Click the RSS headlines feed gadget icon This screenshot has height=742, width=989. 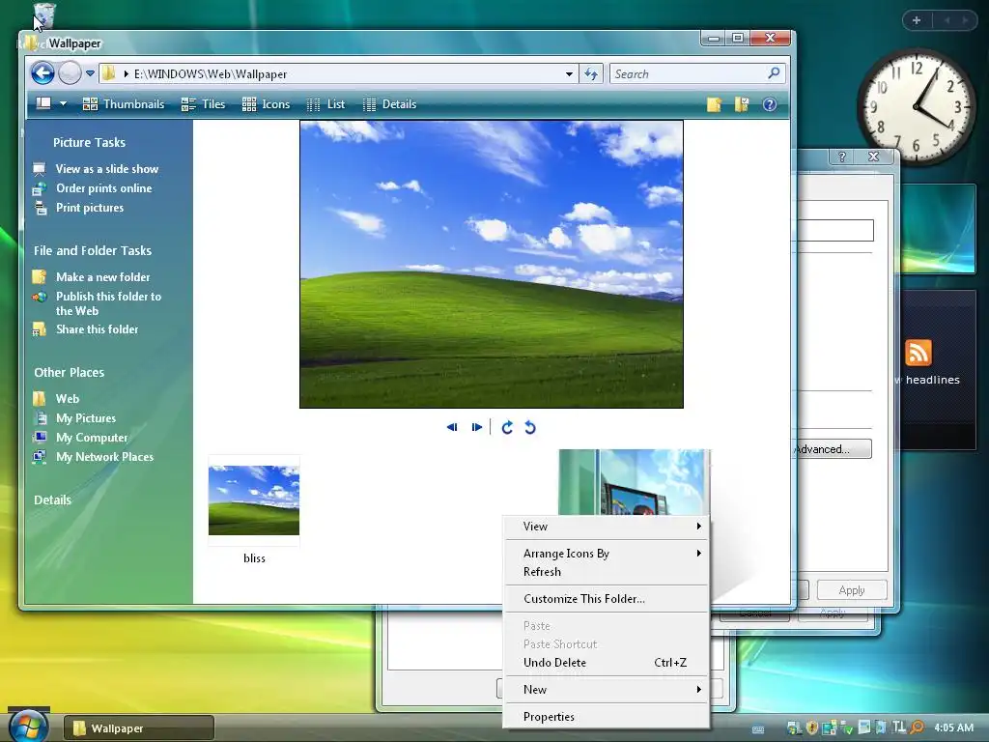pyautogui.click(x=918, y=353)
